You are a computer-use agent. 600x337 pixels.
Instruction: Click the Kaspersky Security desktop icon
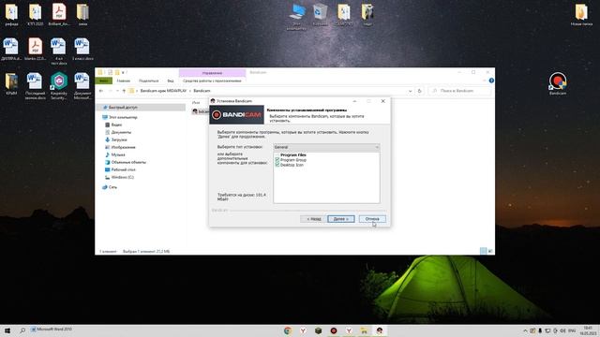[59, 86]
